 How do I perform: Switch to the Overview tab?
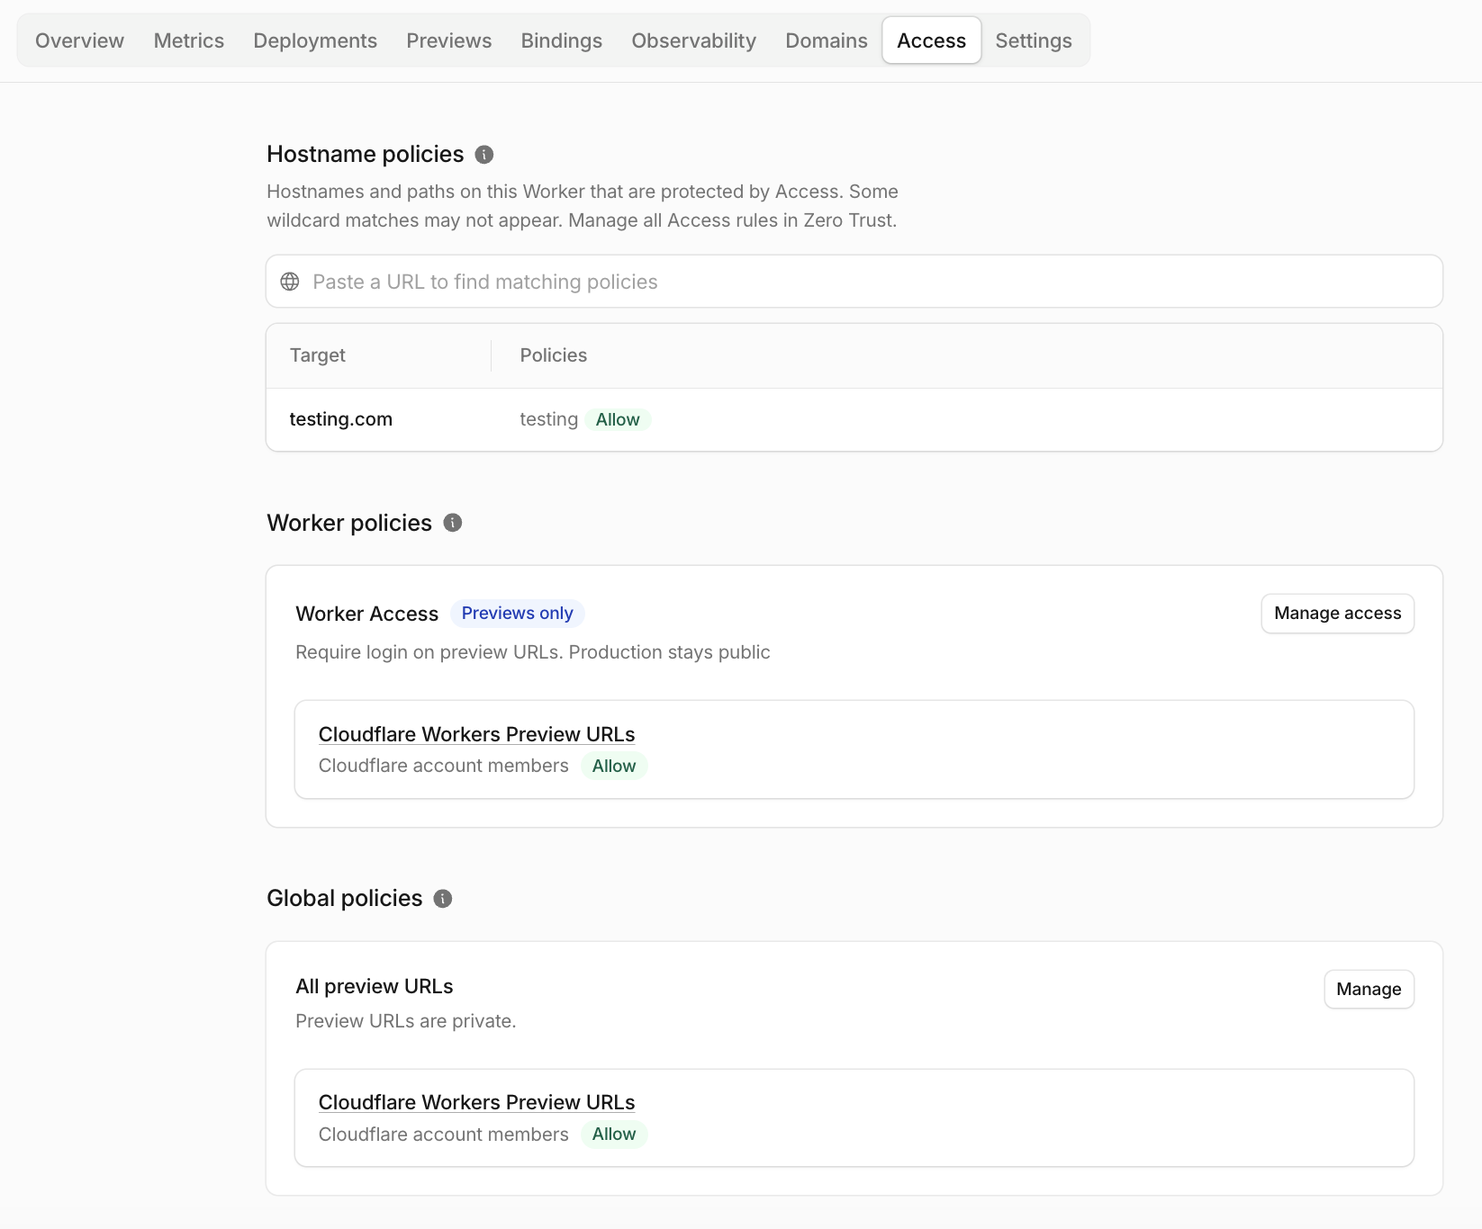tap(80, 40)
